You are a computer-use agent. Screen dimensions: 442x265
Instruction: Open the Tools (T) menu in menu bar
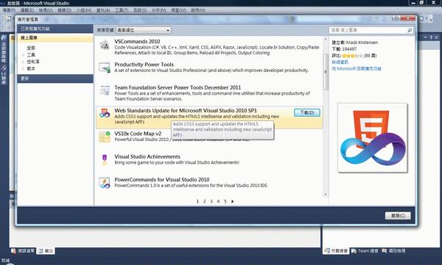pyautogui.click(x=122, y=10)
